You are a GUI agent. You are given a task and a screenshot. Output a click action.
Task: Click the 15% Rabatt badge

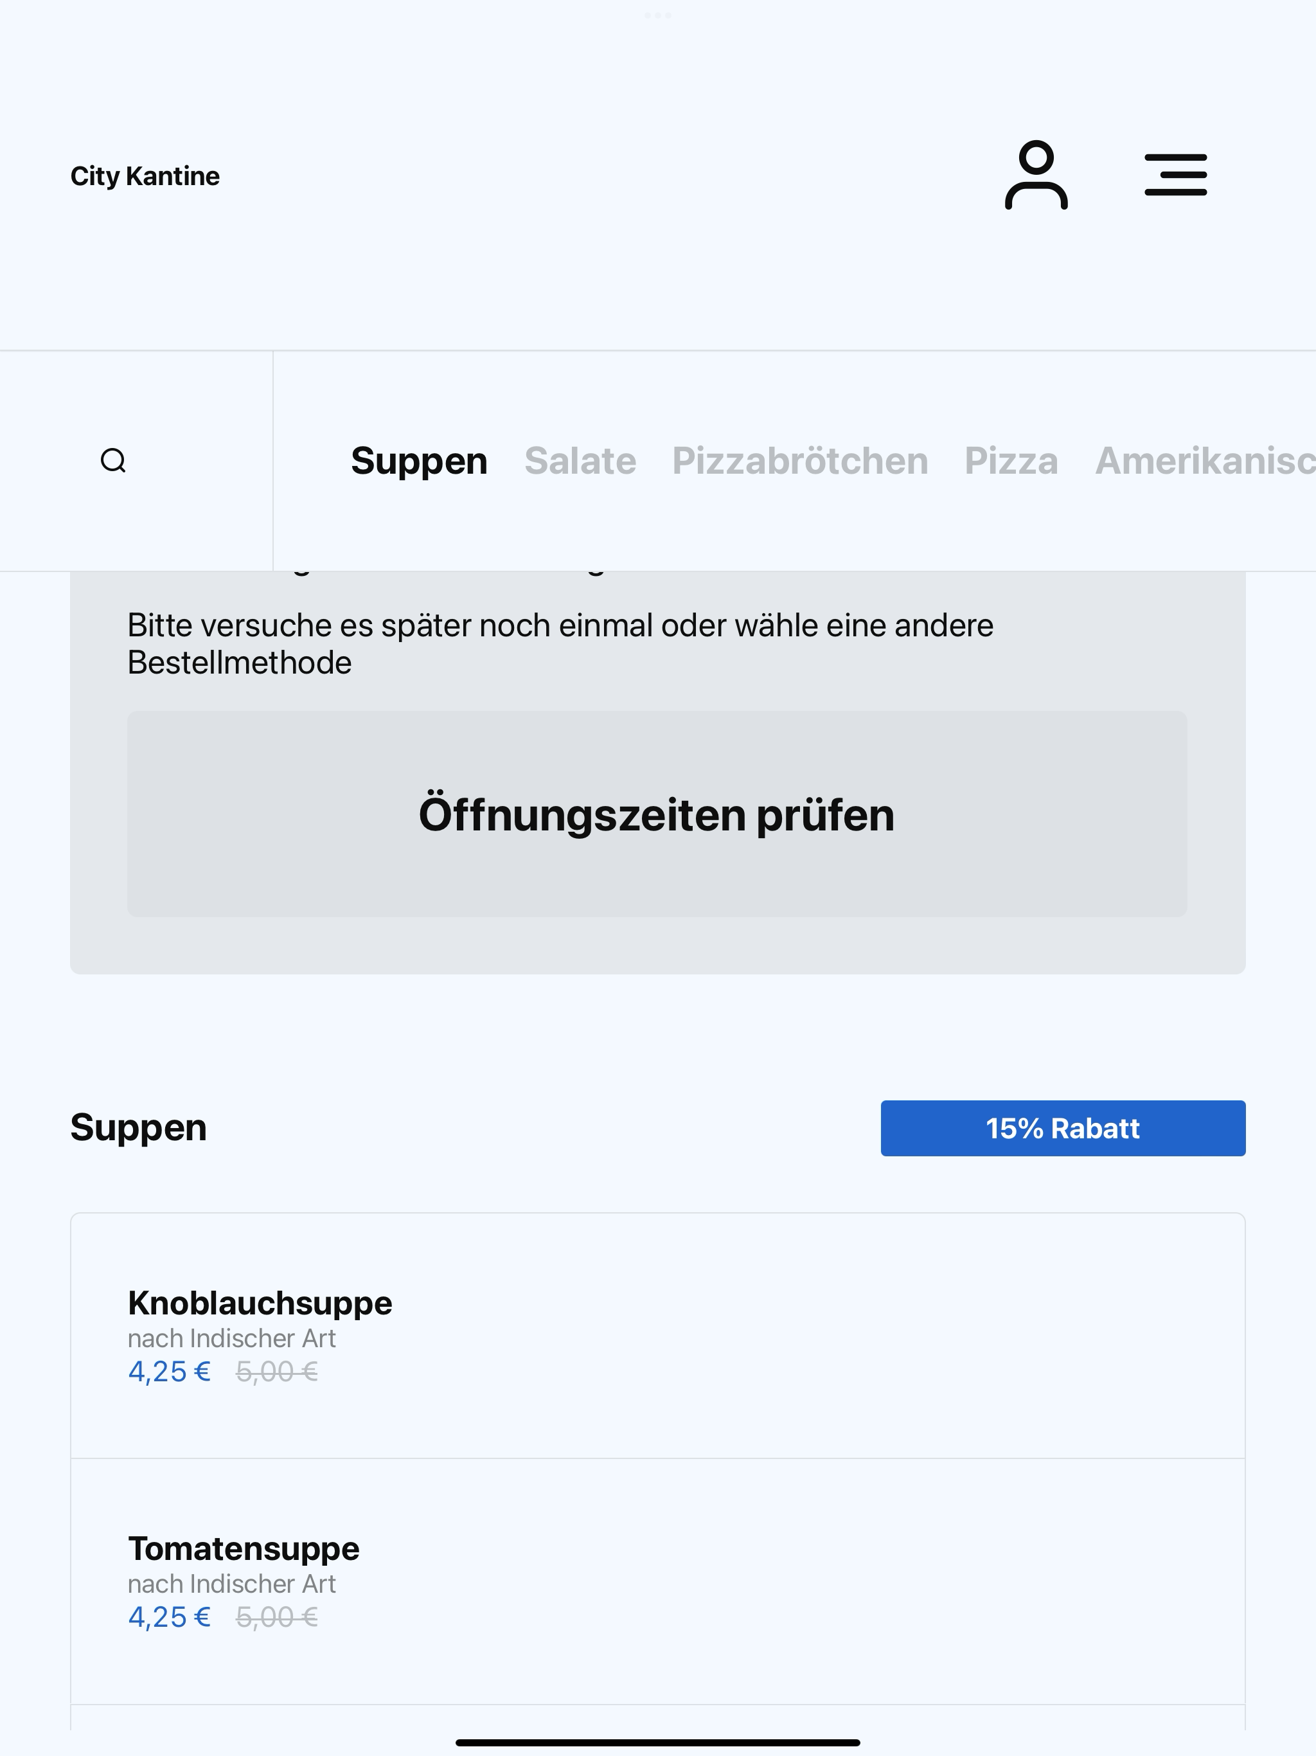[1063, 1128]
